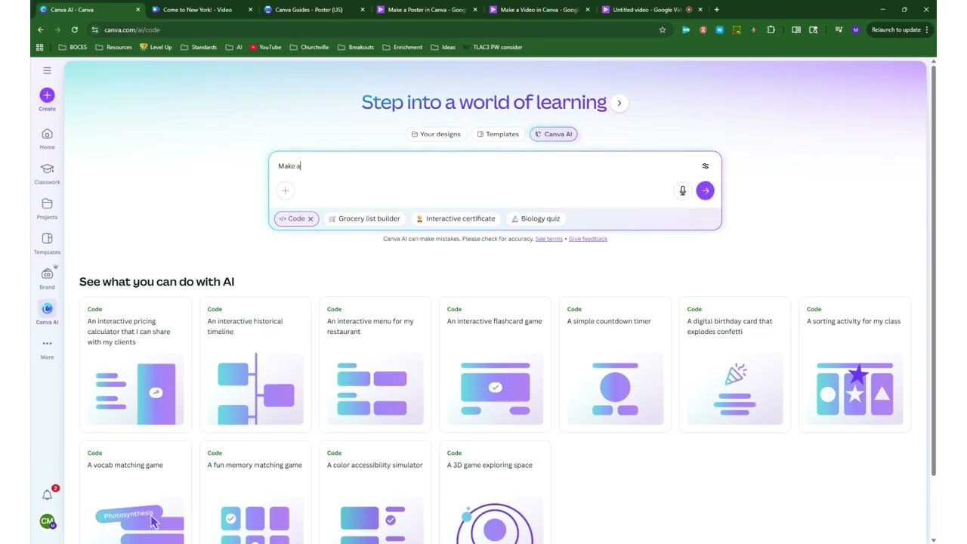Open the color accessibility simulator card
The image size is (967, 544).
[x=375, y=493]
